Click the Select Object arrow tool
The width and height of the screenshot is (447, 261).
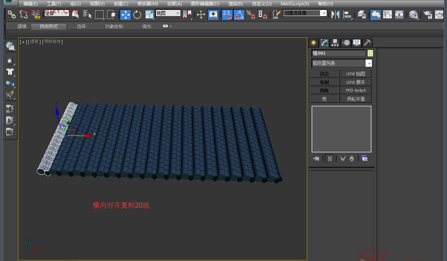coord(75,14)
